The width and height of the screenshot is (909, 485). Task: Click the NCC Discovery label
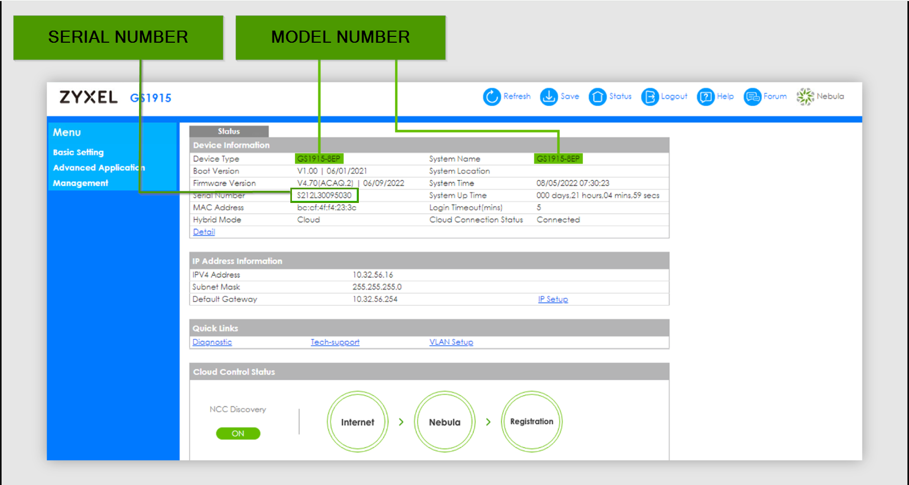(238, 410)
